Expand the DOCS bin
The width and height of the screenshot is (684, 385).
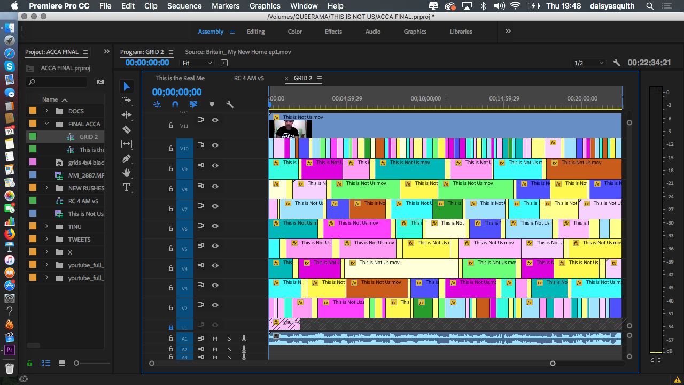click(46, 111)
